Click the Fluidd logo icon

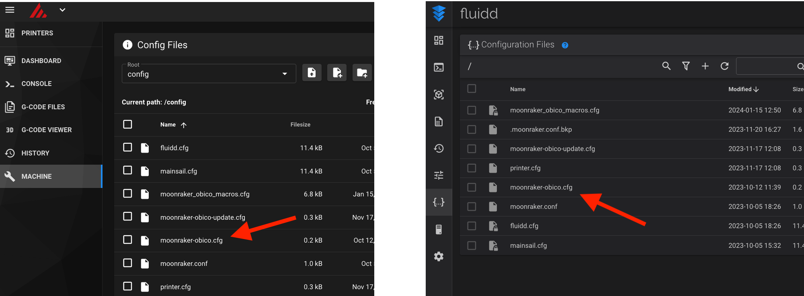pyautogui.click(x=439, y=13)
